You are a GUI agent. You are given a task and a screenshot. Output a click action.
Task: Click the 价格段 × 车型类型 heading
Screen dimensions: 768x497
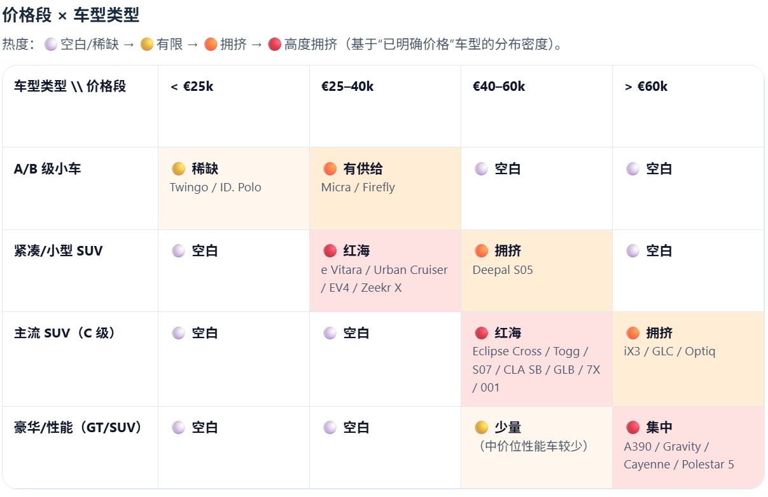[x=71, y=15]
